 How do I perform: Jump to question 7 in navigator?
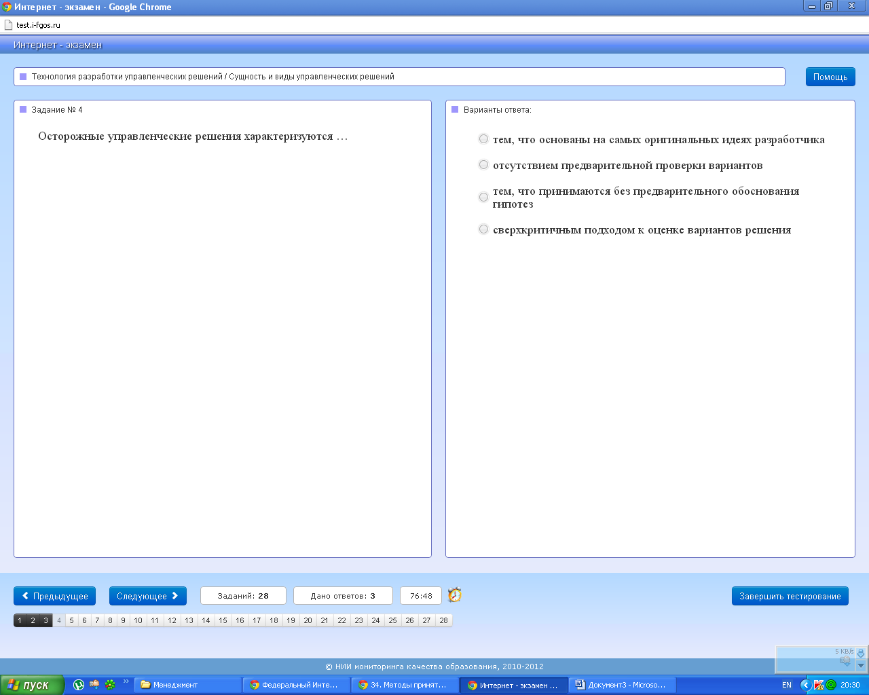click(97, 620)
